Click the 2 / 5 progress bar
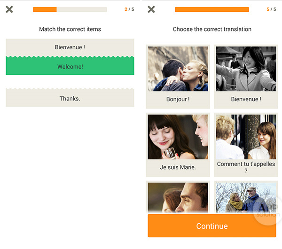Viewport: 282px width, 249px height. (70, 9)
